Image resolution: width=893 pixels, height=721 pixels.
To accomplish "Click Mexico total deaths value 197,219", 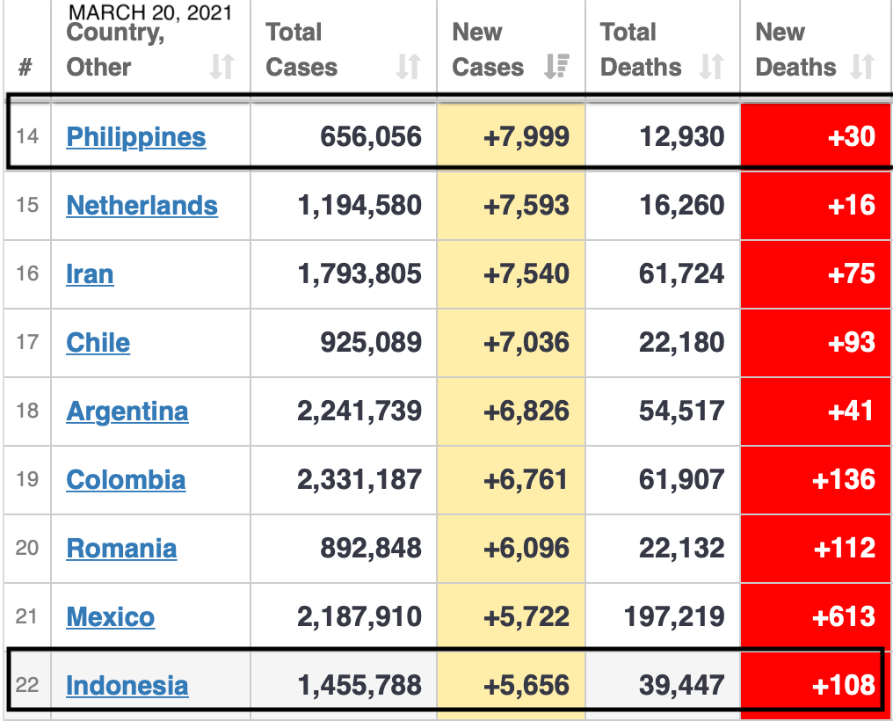I will [x=674, y=617].
